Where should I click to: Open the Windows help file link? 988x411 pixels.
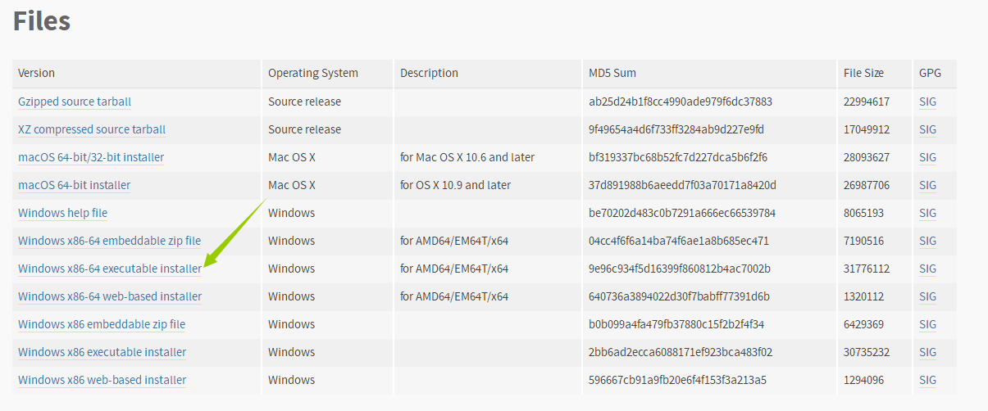tap(62, 213)
